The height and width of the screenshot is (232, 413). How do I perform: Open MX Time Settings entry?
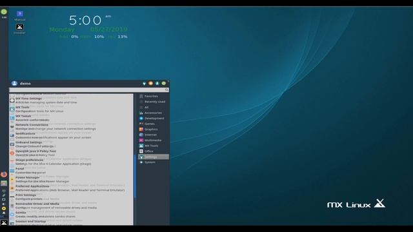(x=71, y=101)
